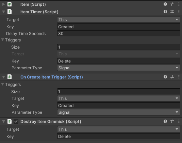Click On Create Item Trigger header title
Image resolution: width=182 pixels, height=143 pixels.
point(51,77)
